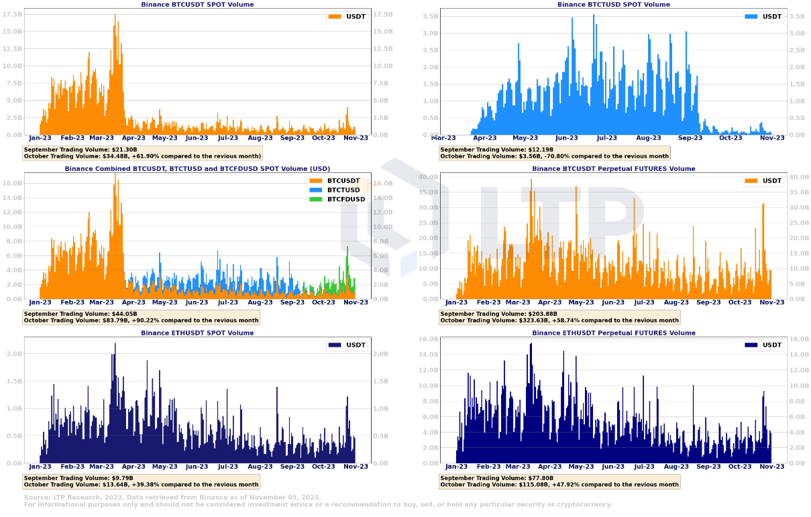Viewport: 811px width, 517px height.
Task: Click the 'BTCTUSD' legend label in combined chart
Action: pos(343,190)
